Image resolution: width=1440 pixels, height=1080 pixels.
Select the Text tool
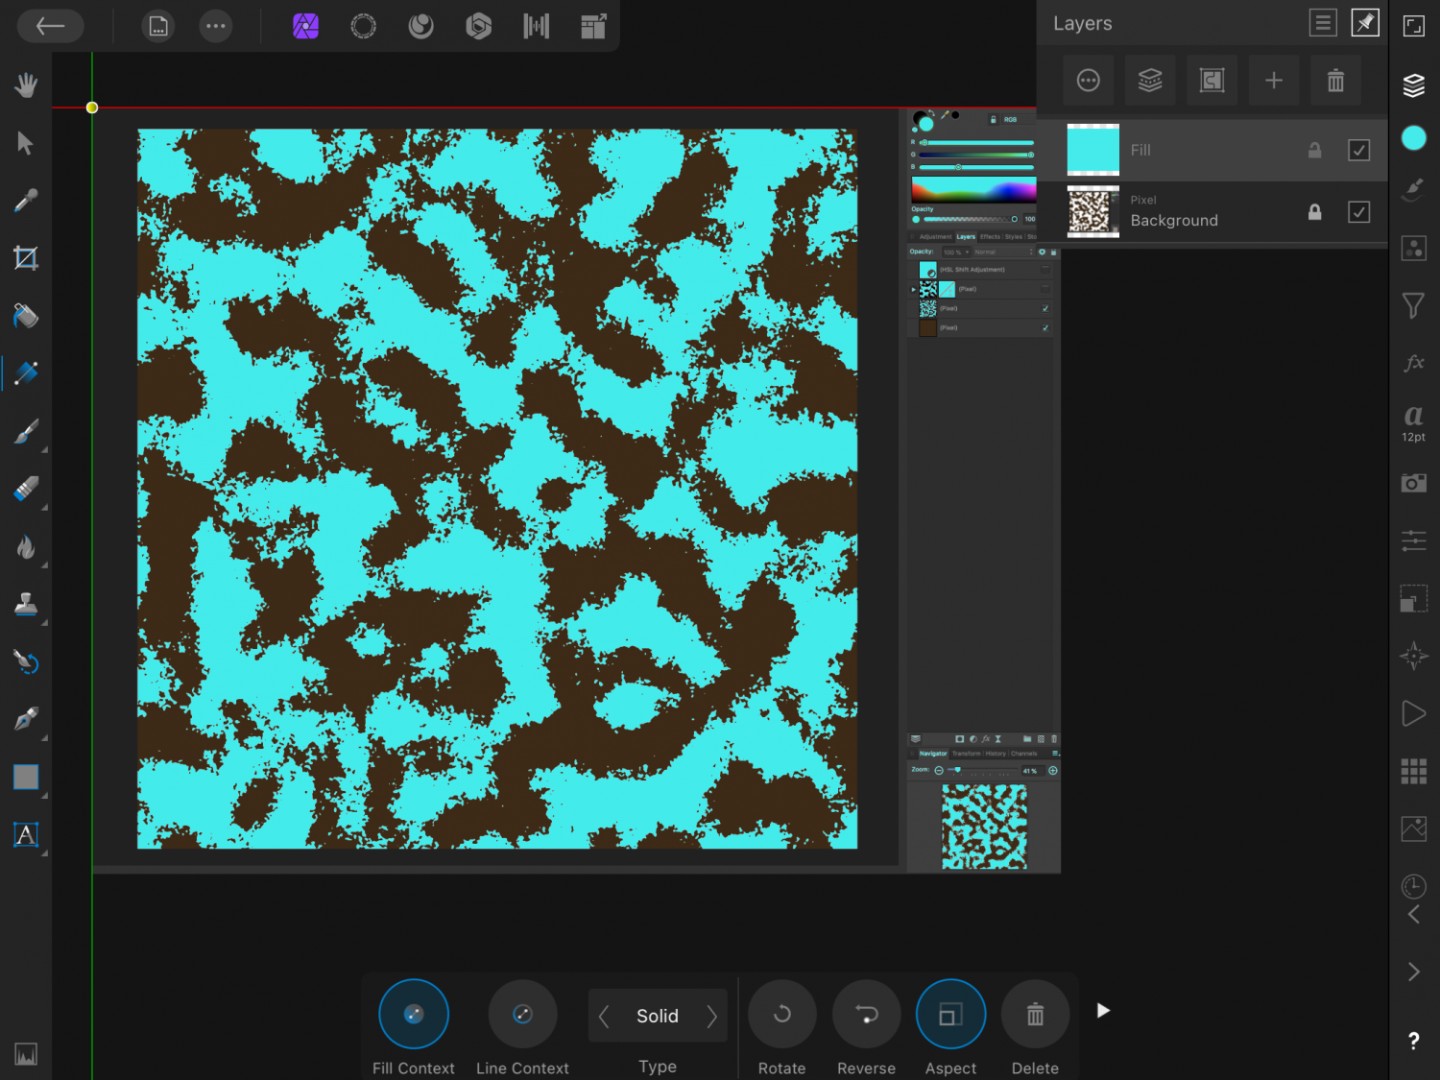tap(26, 835)
